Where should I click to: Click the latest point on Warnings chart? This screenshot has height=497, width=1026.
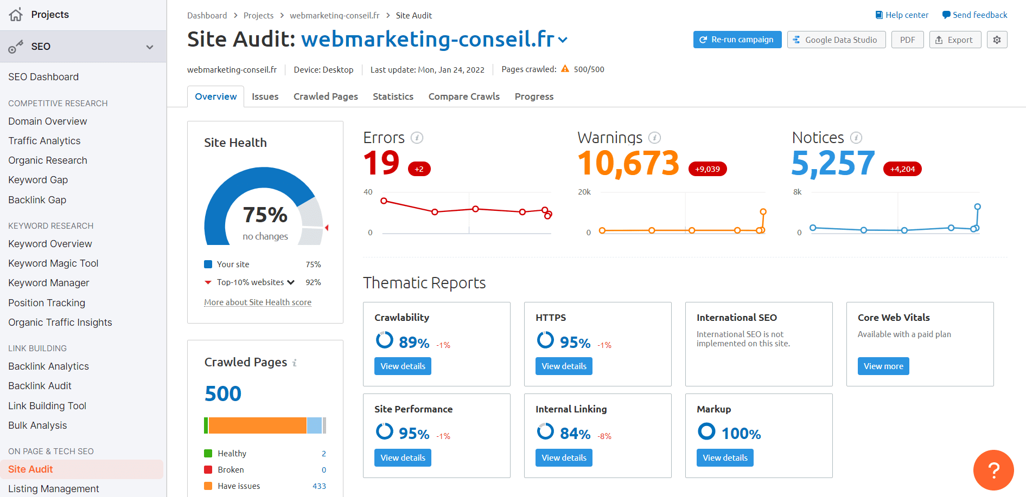[x=763, y=211]
